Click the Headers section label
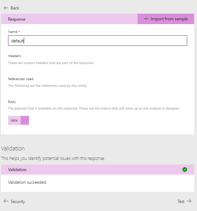This screenshot has width=197, height=211. pos(14,56)
